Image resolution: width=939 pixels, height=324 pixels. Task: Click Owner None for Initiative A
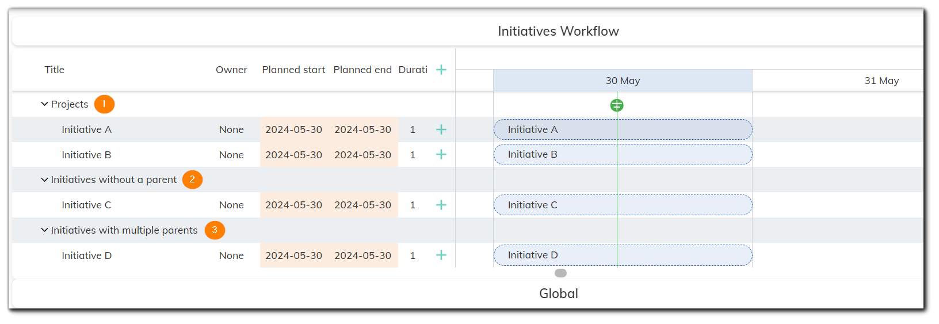pyautogui.click(x=231, y=129)
